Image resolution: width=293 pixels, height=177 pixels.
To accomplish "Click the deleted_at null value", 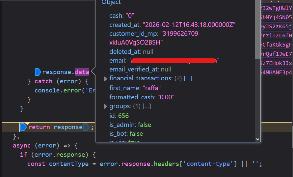I will coord(148,51).
